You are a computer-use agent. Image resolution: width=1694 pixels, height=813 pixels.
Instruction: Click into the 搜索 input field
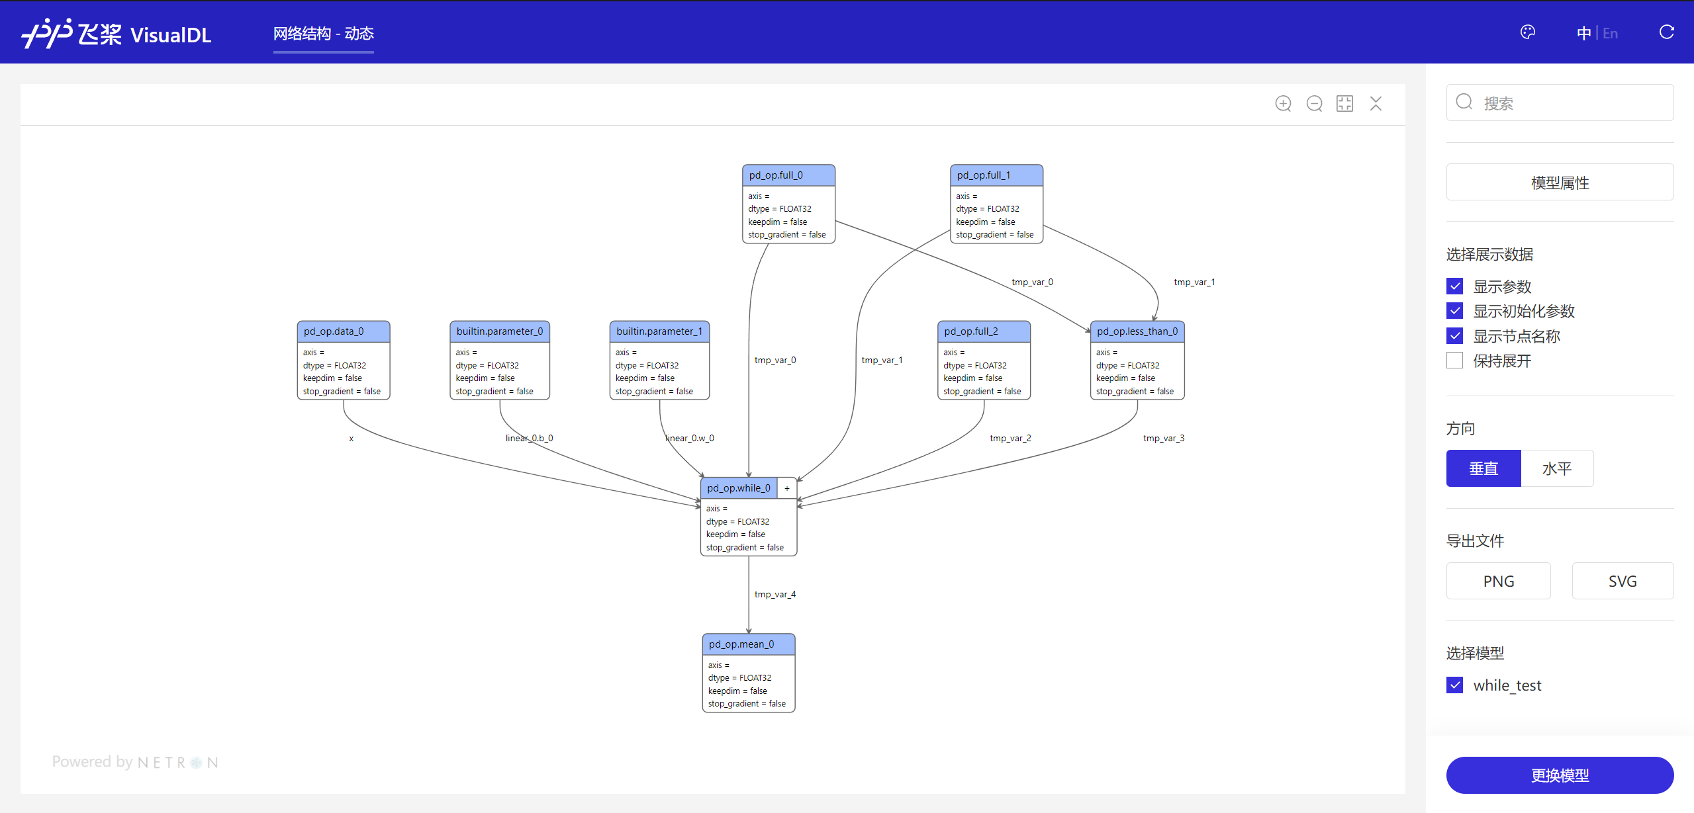point(1569,103)
